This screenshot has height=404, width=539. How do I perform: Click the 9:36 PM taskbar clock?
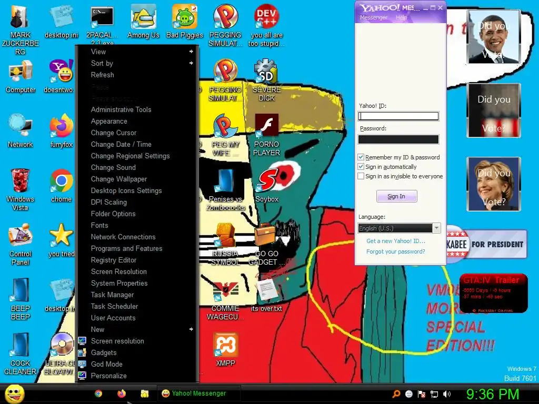point(492,394)
